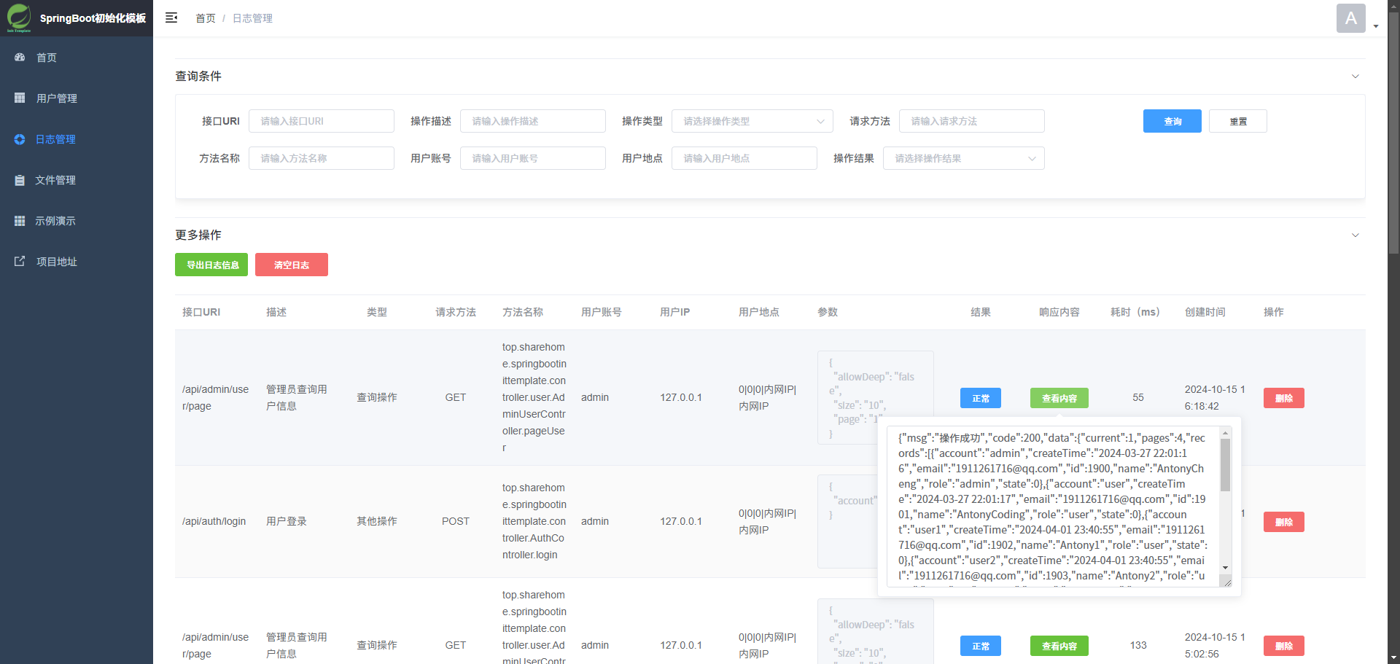Click 2024-10-15 16:18:42 timestamp cell
Image resolution: width=1400 pixels, height=664 pixels.
pyautogui.click(x=1215, y=398)
